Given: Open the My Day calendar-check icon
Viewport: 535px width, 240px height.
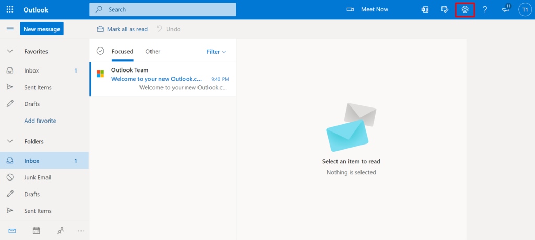Looking at the screenshot, I should point(445,9).
